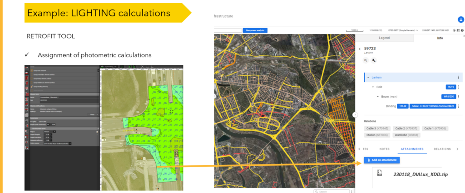
Task: Click Add an attachment button
Action: (x=382, y=160)
